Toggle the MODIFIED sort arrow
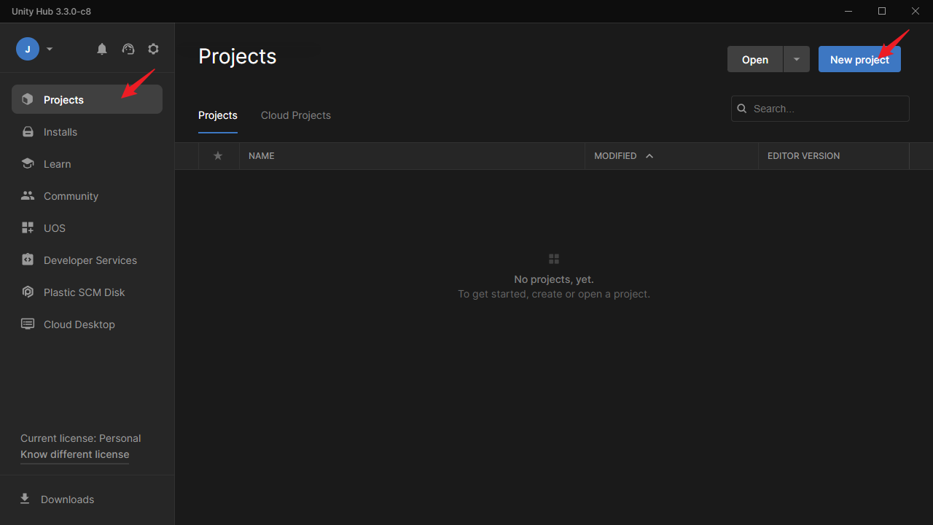Screen dimensions: 933x525 click(x=649, y=156)
